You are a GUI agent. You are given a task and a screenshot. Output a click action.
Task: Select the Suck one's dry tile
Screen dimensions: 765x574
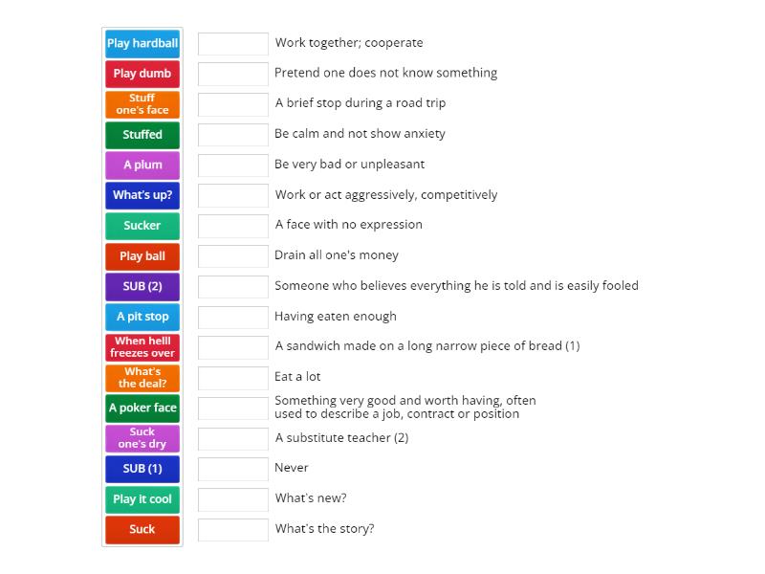tap(142, 438)
